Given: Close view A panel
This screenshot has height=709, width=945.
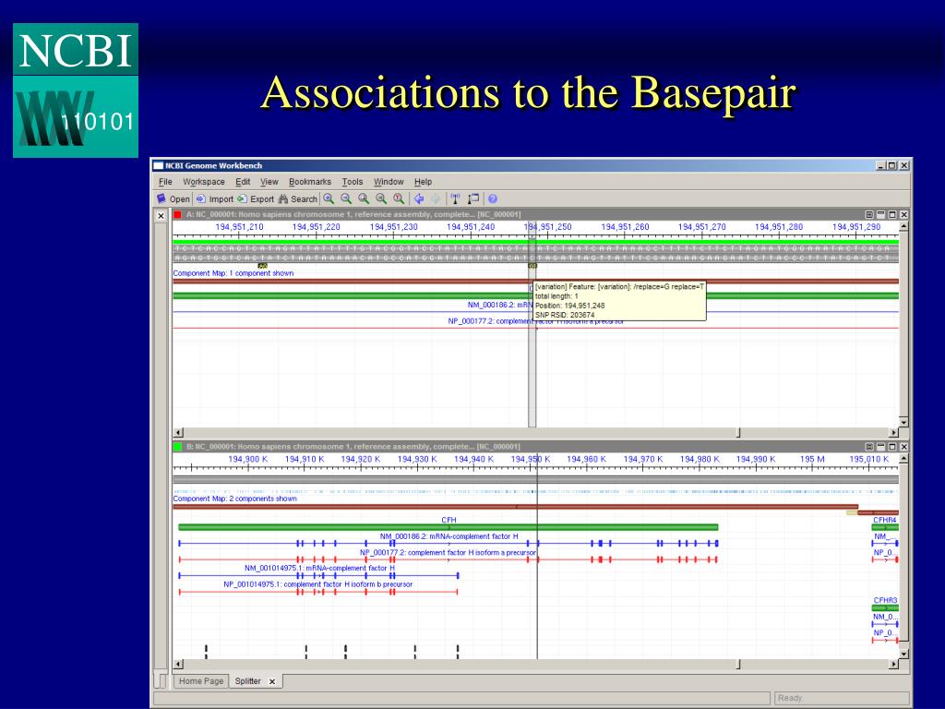Looking at the screenshot, I should [903, 214].
